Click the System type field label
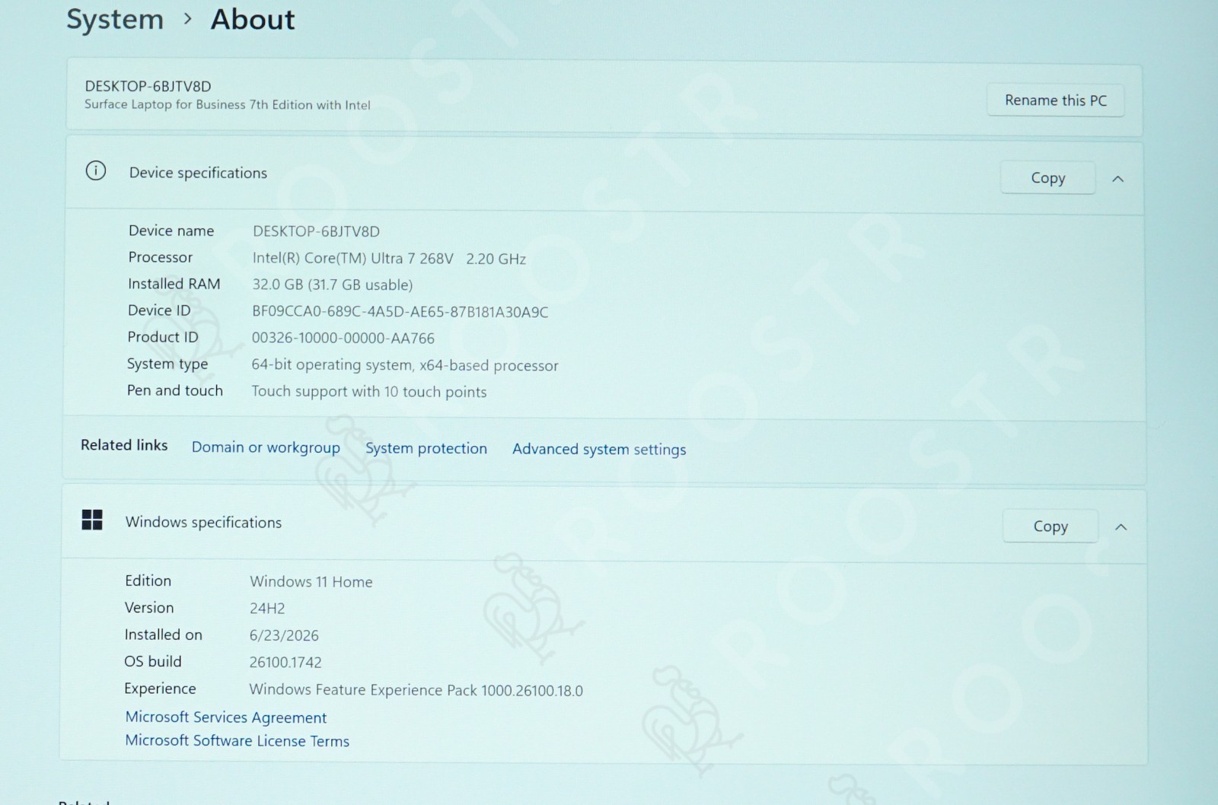The image size is (1218, 805). [167, 364]
